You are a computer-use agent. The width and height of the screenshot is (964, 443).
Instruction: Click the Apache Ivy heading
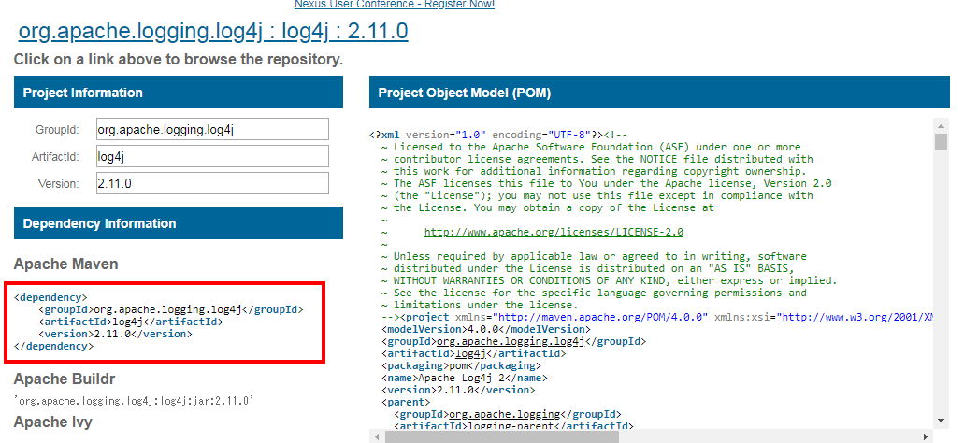(x=53, y=422)
